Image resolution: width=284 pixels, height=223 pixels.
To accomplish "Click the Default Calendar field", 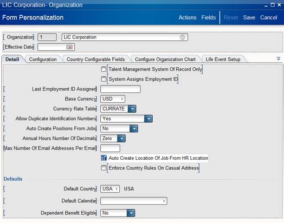I will tap(134, 201).
